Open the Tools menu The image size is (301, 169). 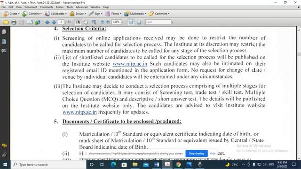70,7
